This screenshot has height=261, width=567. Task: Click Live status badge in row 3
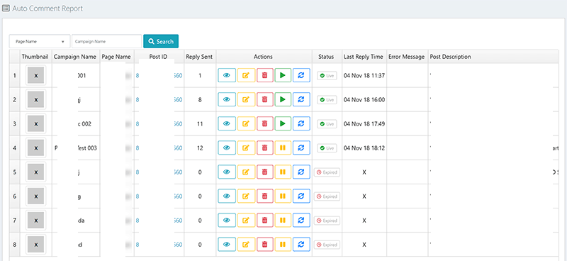(327, 124)
